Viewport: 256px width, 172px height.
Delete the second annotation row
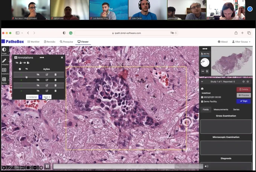coord(55,80)
